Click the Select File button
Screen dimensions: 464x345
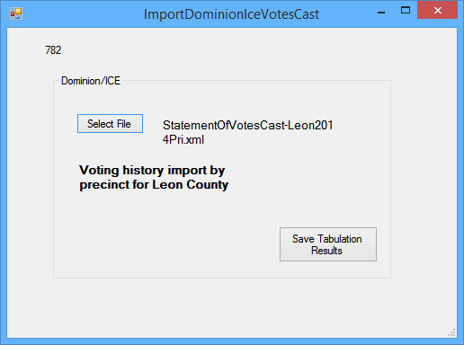point(110,123)
